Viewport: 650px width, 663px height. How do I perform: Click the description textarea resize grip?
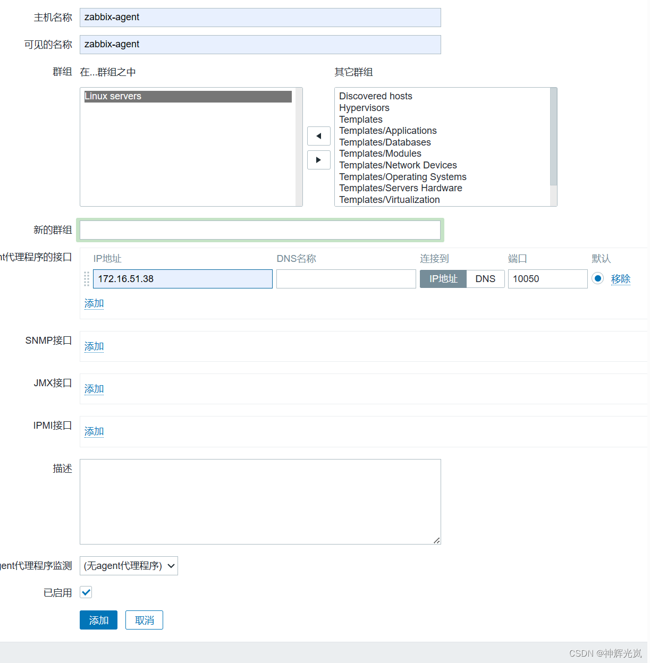436,540
